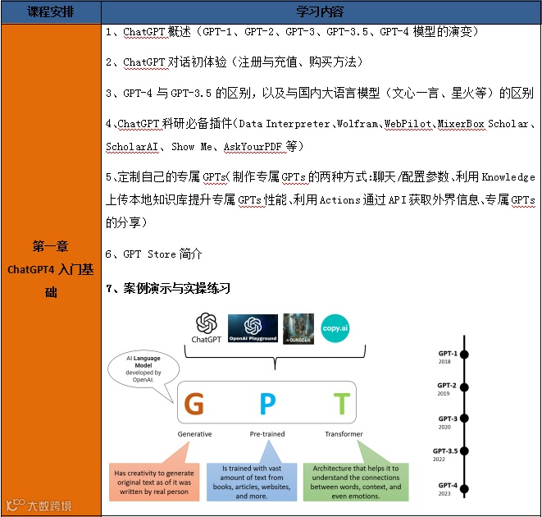Click the 'AI Language Model' speech bubble
Screen dimensions: 542x517
point(143,369)
